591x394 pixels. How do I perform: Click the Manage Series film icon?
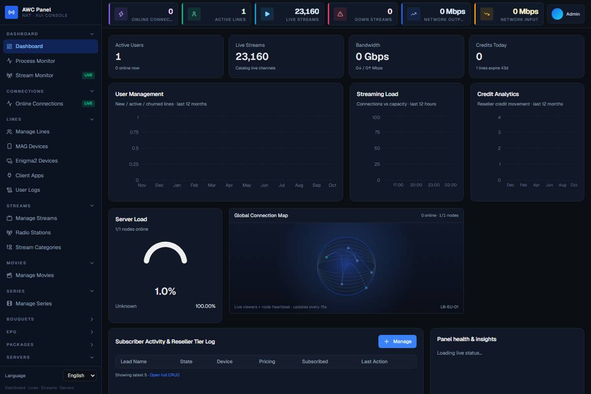click(9, 303)
